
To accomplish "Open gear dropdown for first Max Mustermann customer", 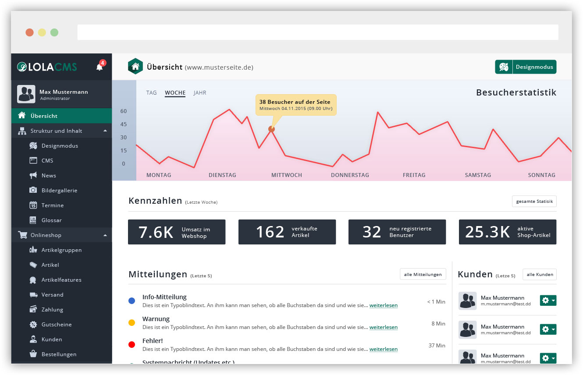I will click(548, 301).
